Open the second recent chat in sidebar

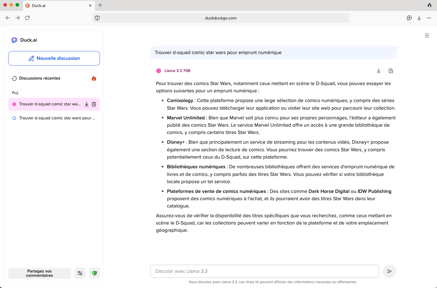click(57, 118)
